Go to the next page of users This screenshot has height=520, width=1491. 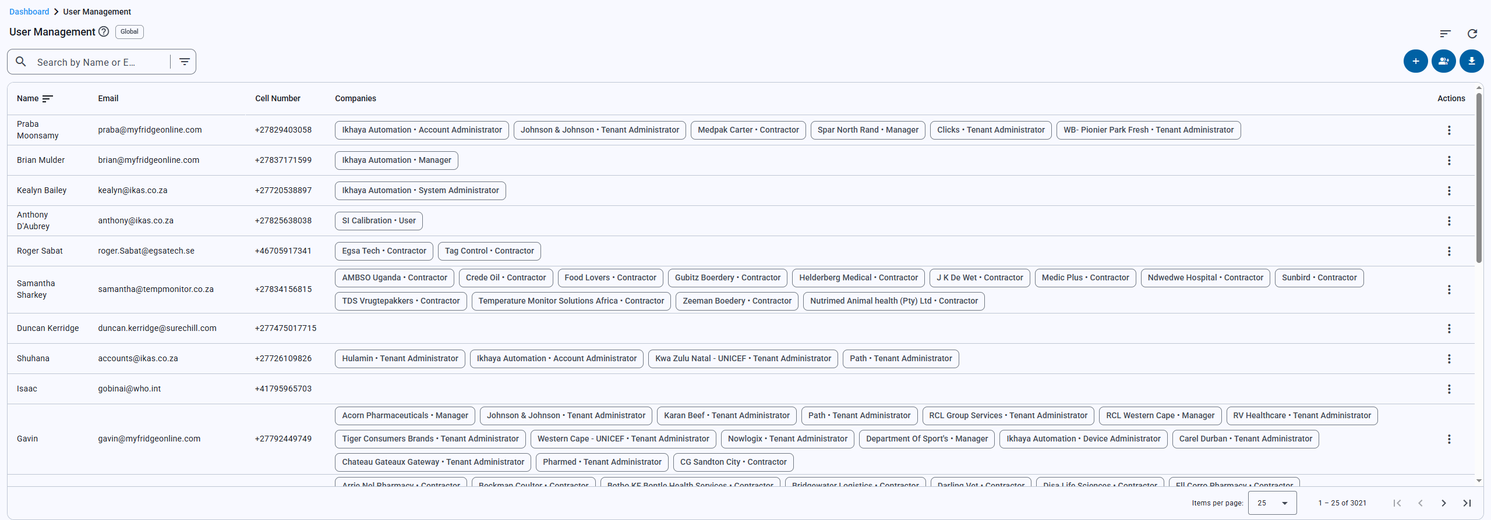coord(1443,503)
